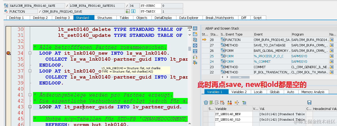Click the delete trash icon in variables toolbar
The height and width of the screenshot is (126, 337).
click(x=206, y=103)
